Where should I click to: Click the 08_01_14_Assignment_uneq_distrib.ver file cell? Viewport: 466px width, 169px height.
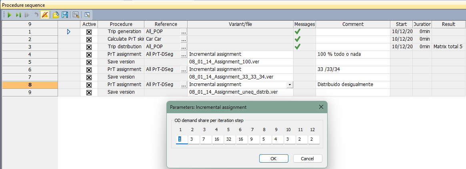click(240, 92)
